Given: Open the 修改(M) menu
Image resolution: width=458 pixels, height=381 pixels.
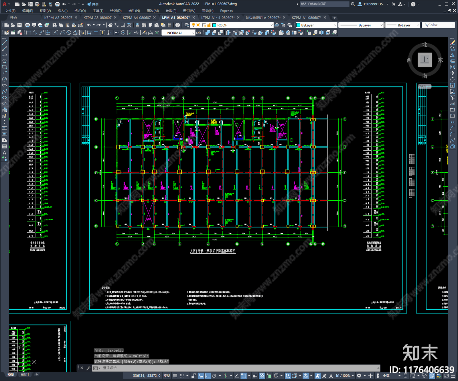Looking at the screenshot, I should 153,11.
